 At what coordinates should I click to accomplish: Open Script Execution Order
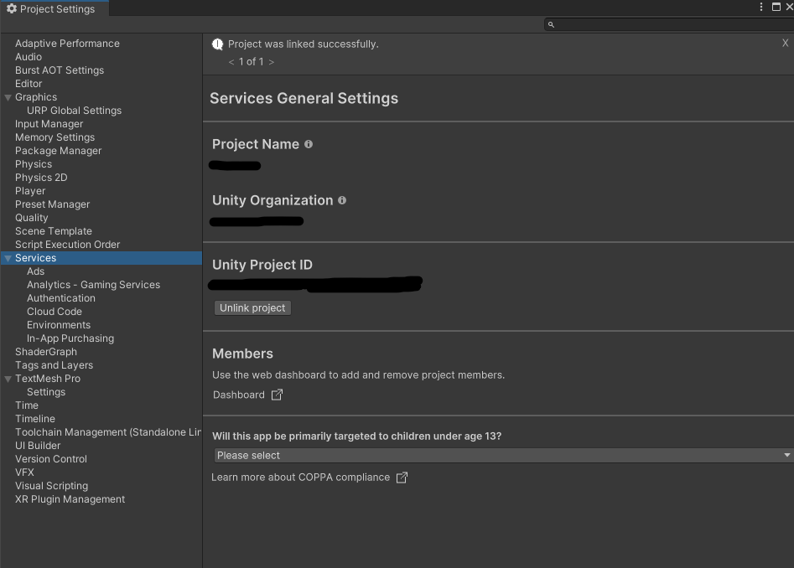coord(67,245)
